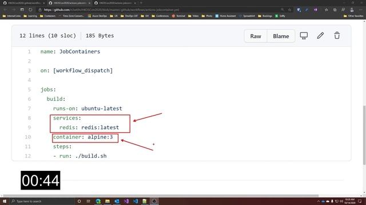Open the Video bookmarks folder
Image resolution: width=366 pixels, height=205 pixels.
pos(193,16)
